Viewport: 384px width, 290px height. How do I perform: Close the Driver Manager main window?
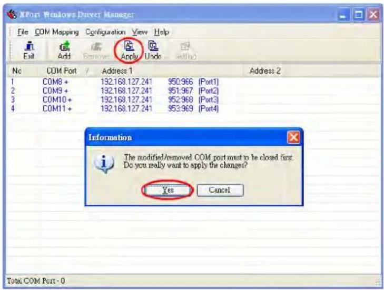(373, 15)
